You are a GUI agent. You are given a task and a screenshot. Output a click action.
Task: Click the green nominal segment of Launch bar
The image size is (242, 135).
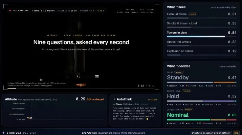(x=189, y=120)
